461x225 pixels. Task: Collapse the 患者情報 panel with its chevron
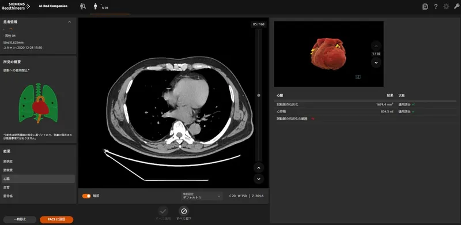[69, 22]
